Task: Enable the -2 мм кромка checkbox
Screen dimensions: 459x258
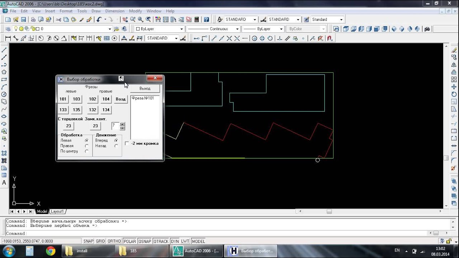Action: coord(127,143)
